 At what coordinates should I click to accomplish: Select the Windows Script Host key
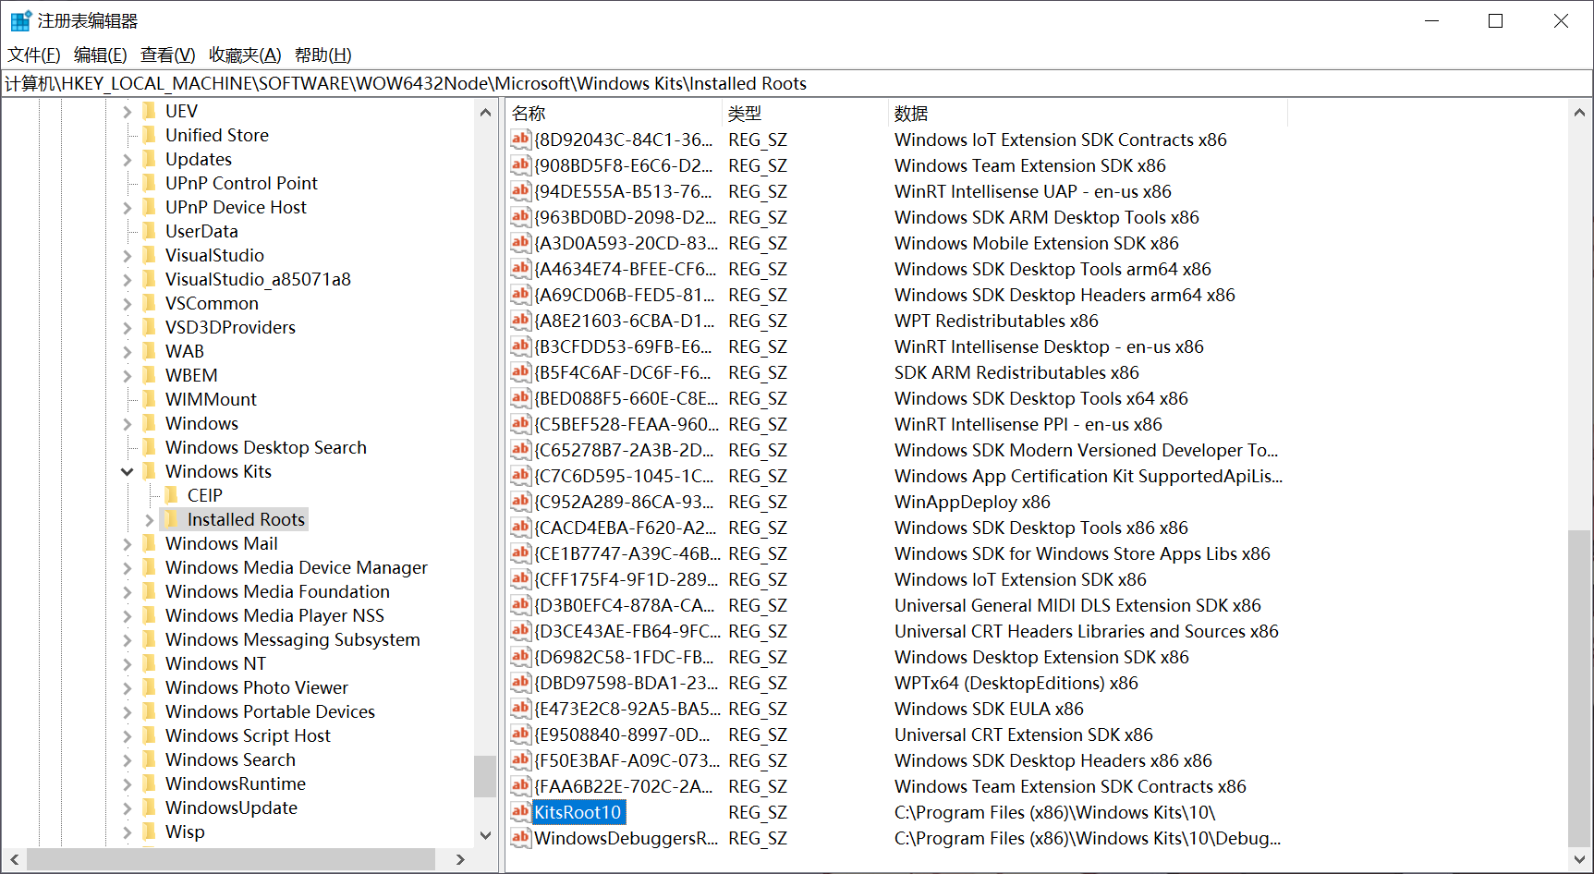tap(248, 735)
